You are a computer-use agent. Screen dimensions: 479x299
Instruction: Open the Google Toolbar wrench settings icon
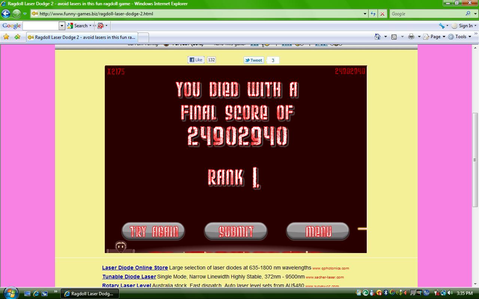[442, 26]
